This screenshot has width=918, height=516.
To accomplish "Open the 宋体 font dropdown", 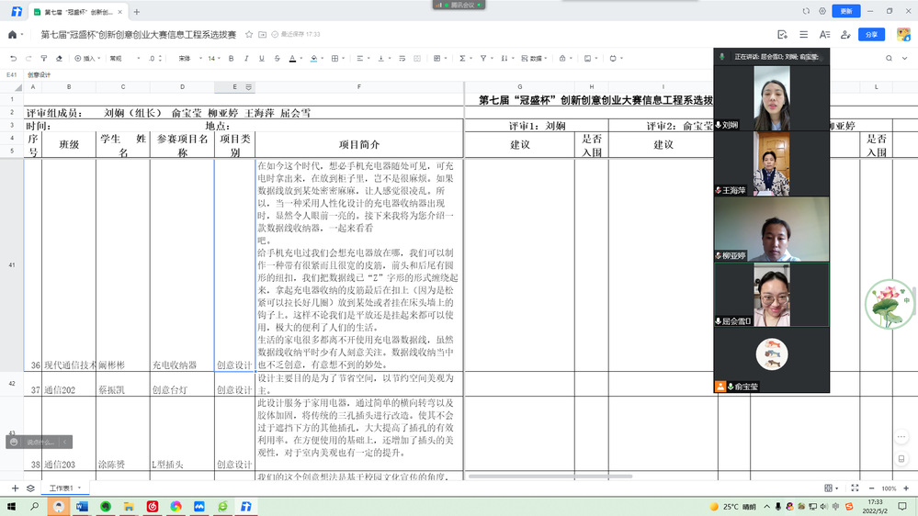I will click(x=187, y=59).
